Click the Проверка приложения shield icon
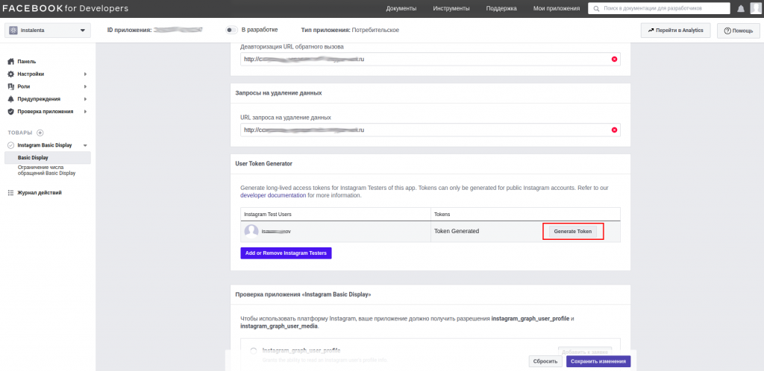Image resolution: width=764 pixels, height=371 pixels. pos(11,111)
